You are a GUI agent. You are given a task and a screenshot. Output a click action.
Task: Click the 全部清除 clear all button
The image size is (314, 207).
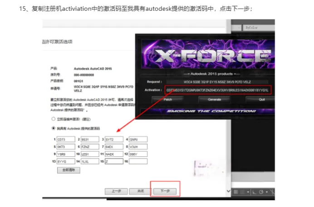(x=69, y=170)
